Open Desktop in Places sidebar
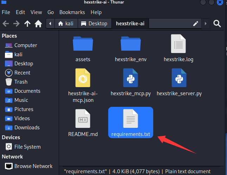 tap(19, 64)
